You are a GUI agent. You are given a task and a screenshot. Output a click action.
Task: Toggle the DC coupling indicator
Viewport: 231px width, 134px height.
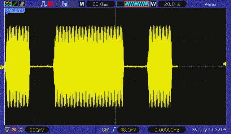coord(7,130)
